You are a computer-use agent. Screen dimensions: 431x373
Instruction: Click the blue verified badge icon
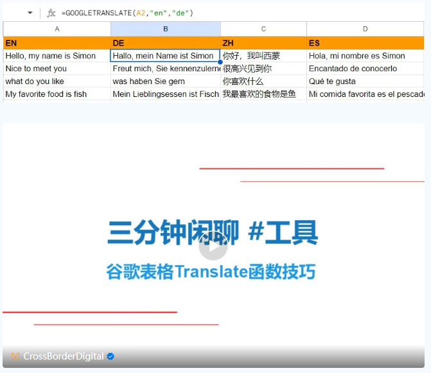(110, 356)
